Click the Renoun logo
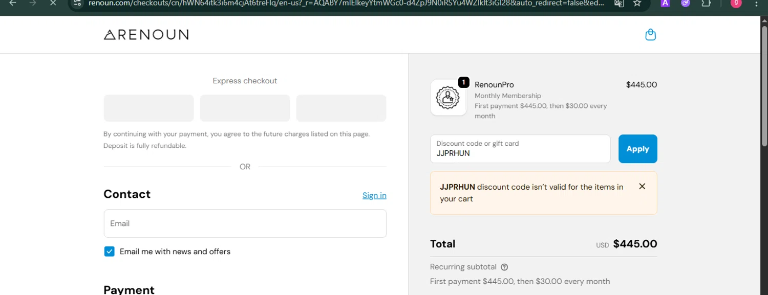768x295 pixels. pyautogui.click(x=146, y=35)
